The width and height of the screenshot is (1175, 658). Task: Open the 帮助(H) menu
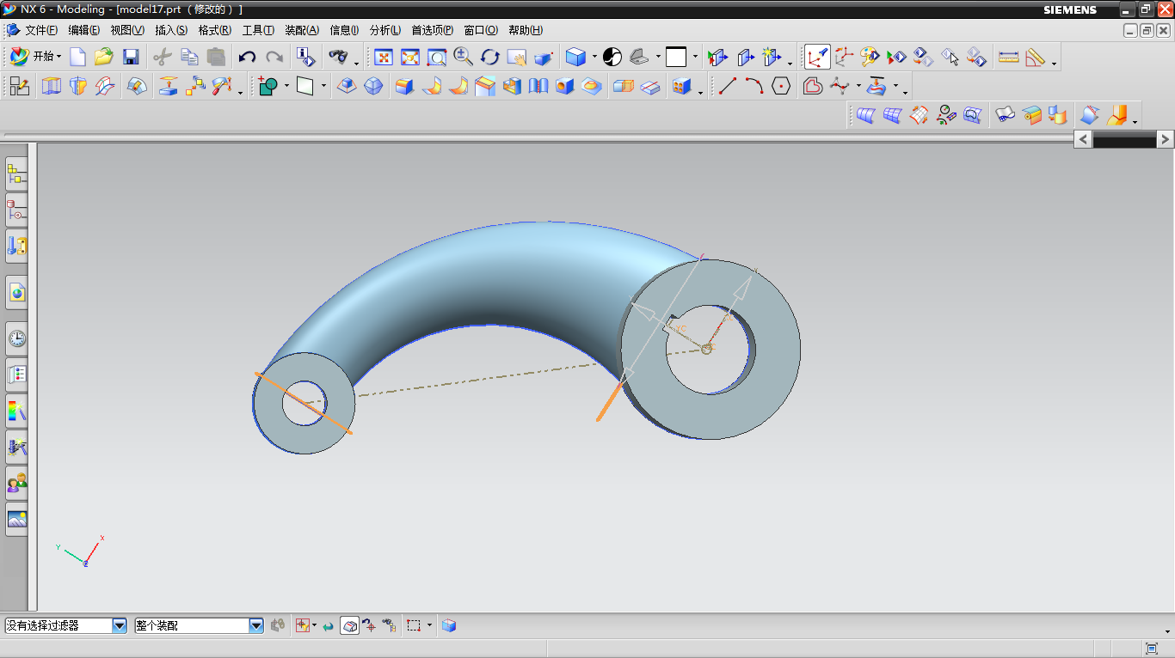(x=526, y=30)
